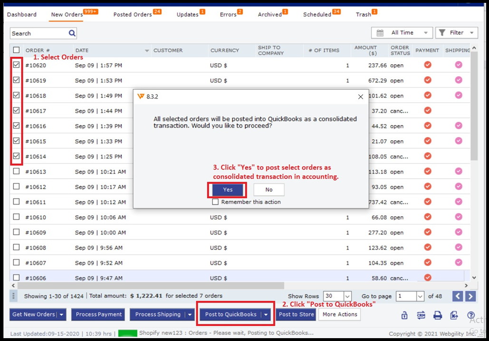489x341 pixels.
Task: Click the Search input field
Action: [39, 33]
